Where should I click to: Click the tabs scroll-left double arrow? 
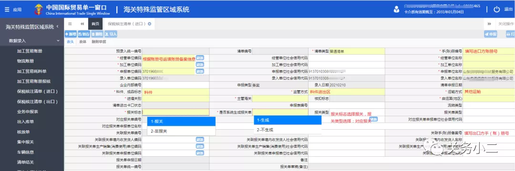click(x=82, y=24)
